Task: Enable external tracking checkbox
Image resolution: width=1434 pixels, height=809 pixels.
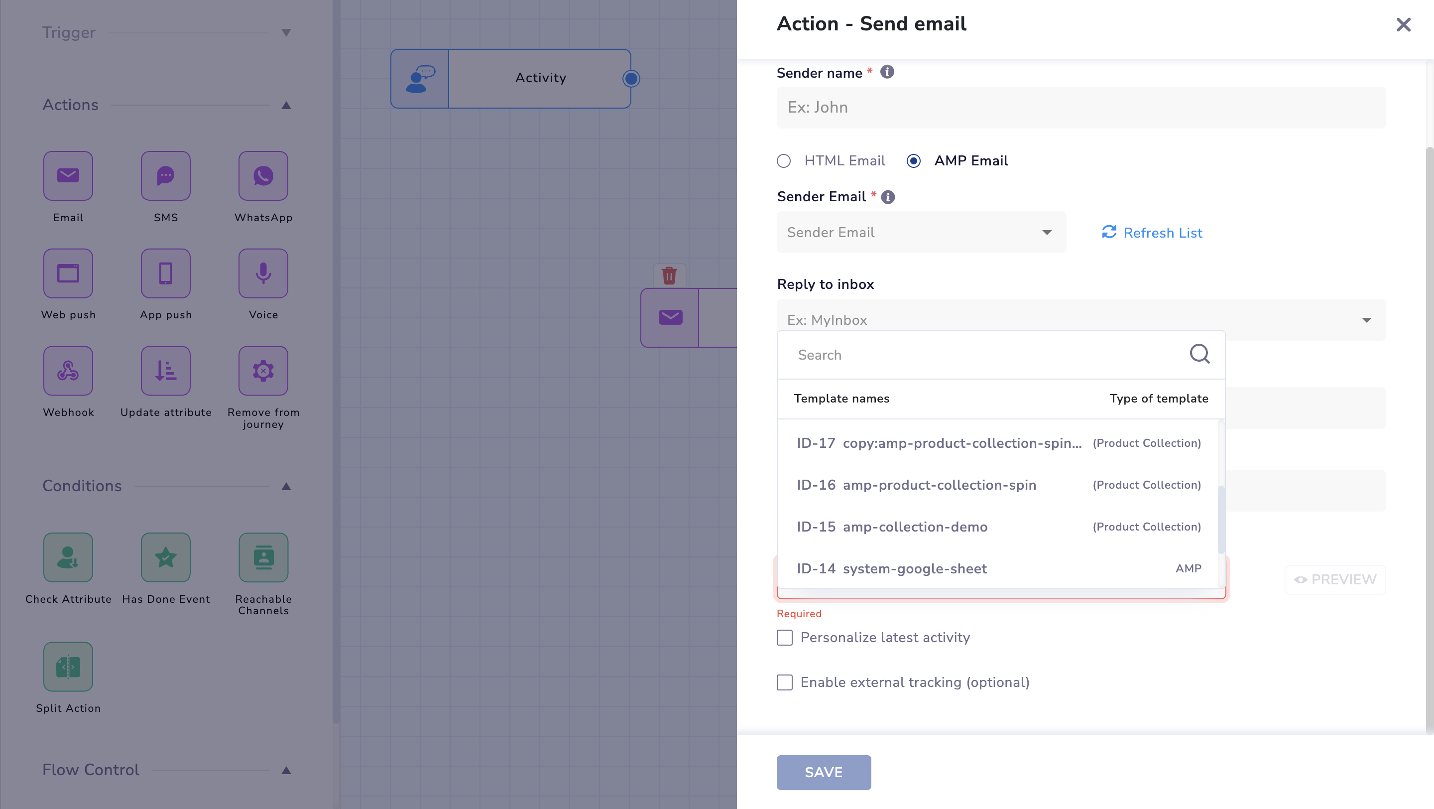Action: coord(784,682)
